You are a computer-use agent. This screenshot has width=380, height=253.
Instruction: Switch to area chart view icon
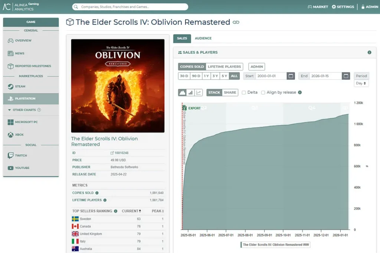[182, 93]
